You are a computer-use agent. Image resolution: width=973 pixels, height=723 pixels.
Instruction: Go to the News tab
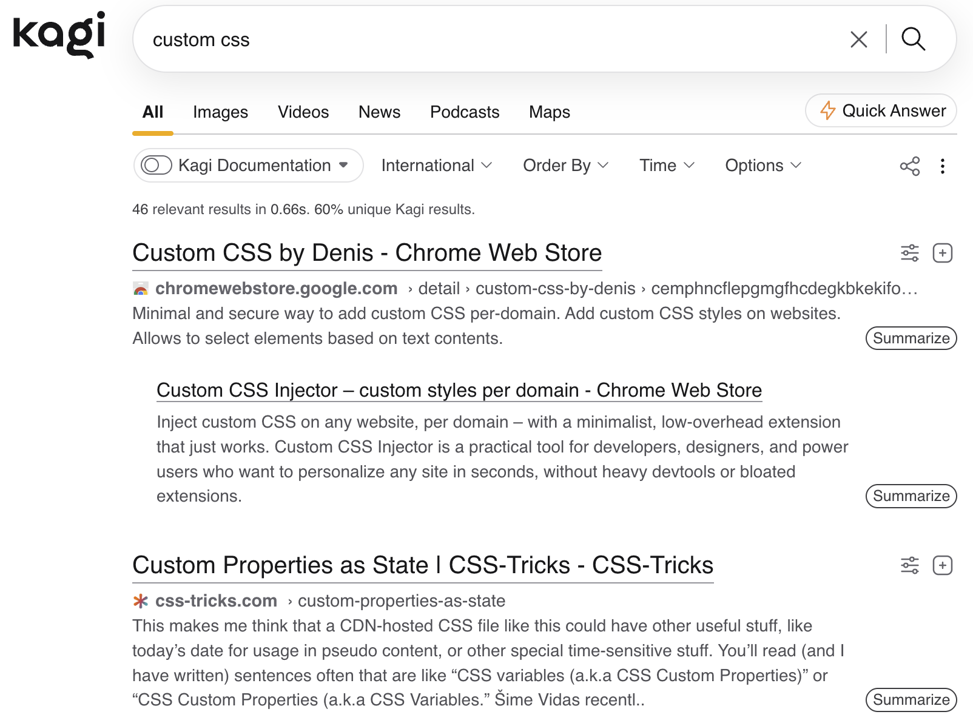click(379, 112)
